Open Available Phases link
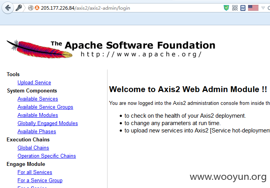Viewport: 270px width, 188px height. (x=37, y=132)
